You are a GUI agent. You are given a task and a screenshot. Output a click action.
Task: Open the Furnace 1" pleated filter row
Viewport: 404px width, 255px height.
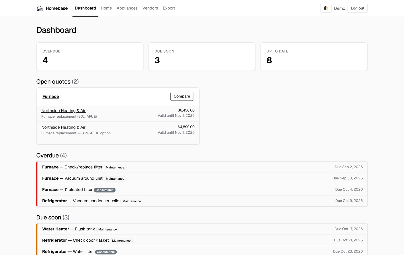tap(202, 190)
